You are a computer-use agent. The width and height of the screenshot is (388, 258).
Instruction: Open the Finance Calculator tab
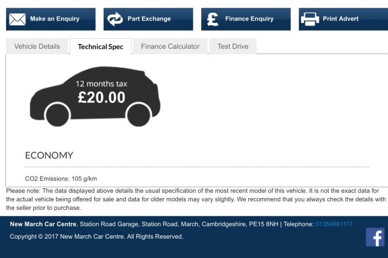(170, 46)
